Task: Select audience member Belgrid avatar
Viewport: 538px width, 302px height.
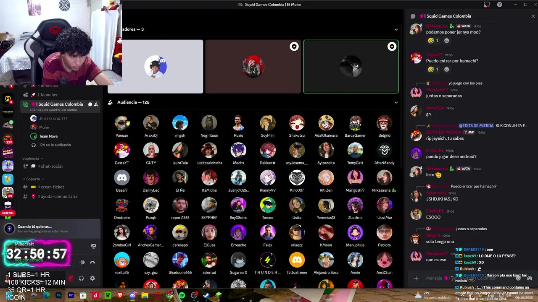Action: point(384,123)
